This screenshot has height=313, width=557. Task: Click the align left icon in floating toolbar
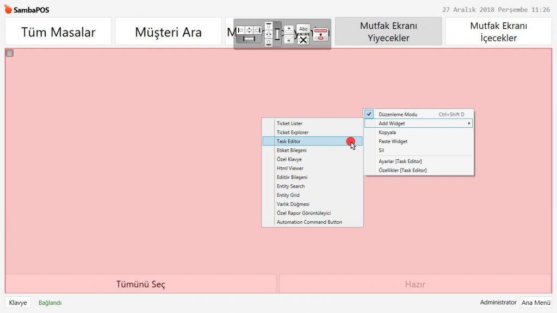(x=240, y=30)
